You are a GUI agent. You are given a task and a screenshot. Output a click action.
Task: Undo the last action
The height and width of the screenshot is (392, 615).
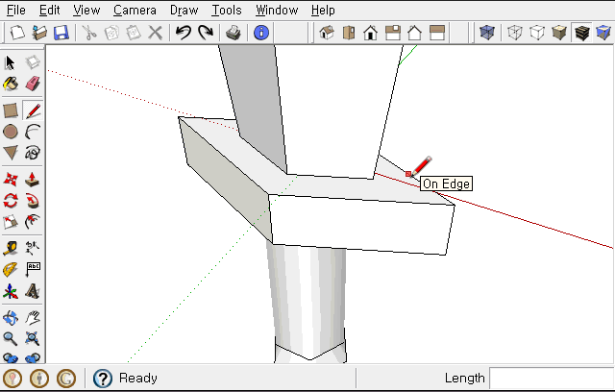(x=184, y=33)
